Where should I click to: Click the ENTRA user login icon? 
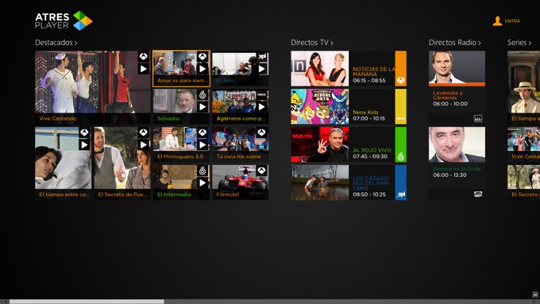(x=497, y=21)
